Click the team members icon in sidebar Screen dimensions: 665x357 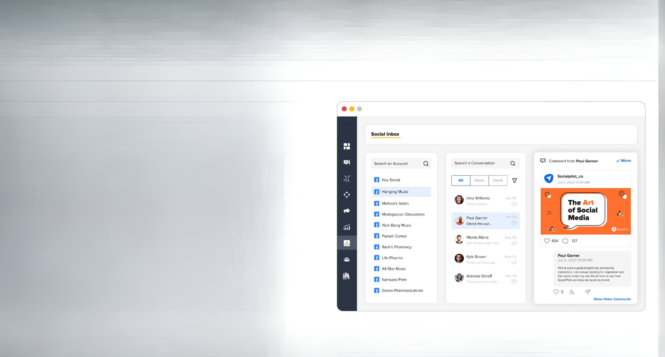[346, 260]
